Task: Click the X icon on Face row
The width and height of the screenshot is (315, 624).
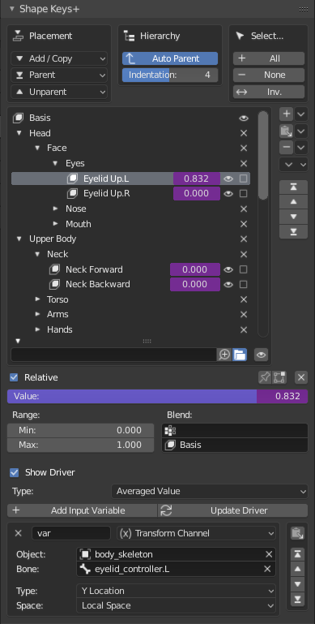Action: pos(244,148)
